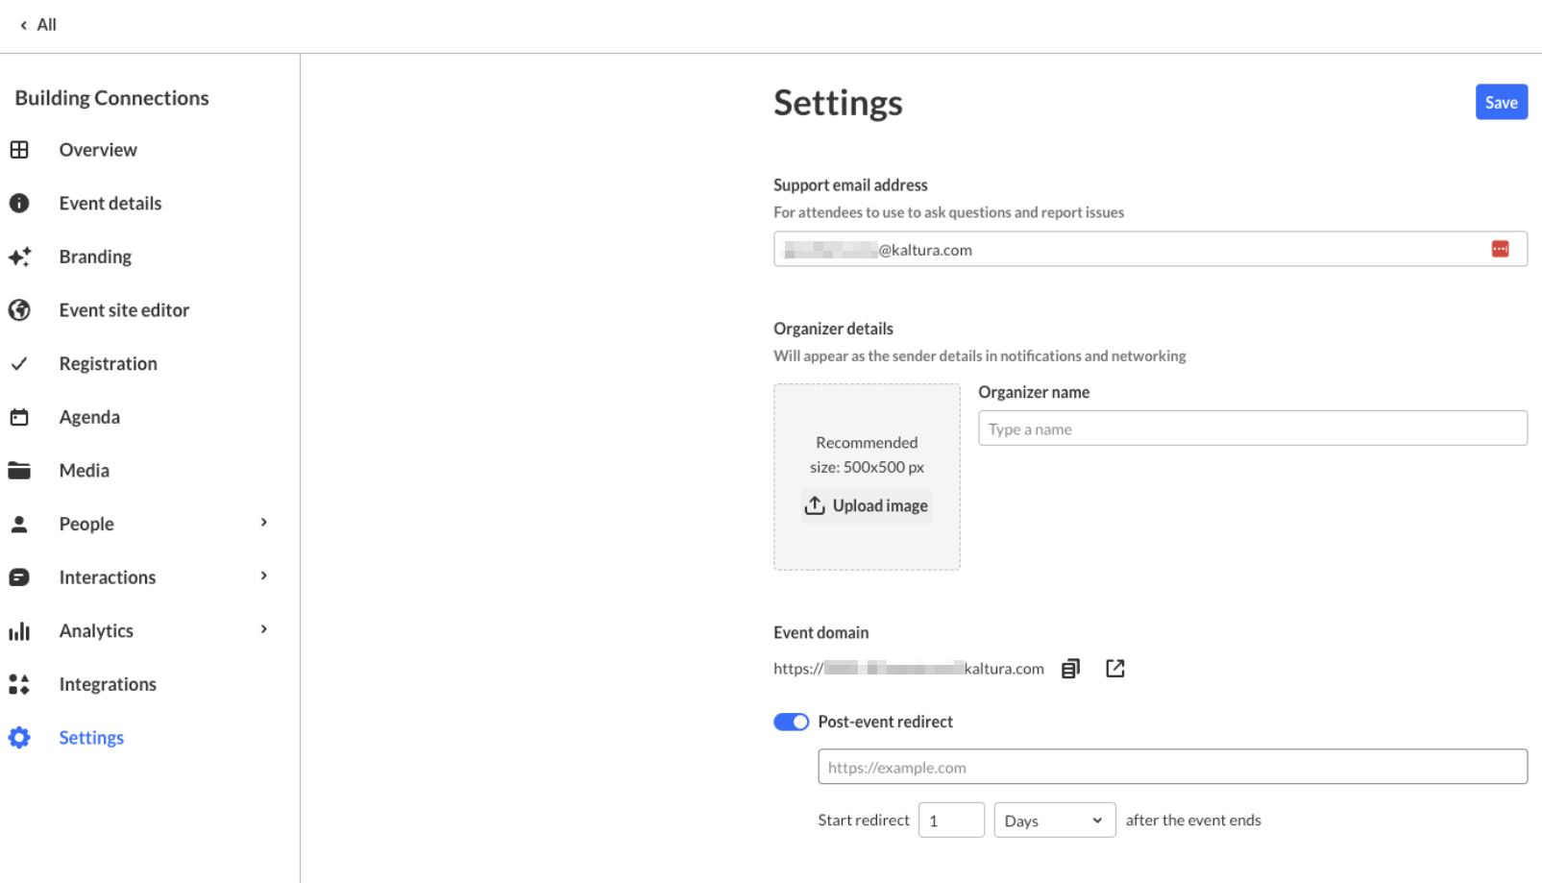
Task: Click the post-event redirect URL field
Action: [1172, 767]
